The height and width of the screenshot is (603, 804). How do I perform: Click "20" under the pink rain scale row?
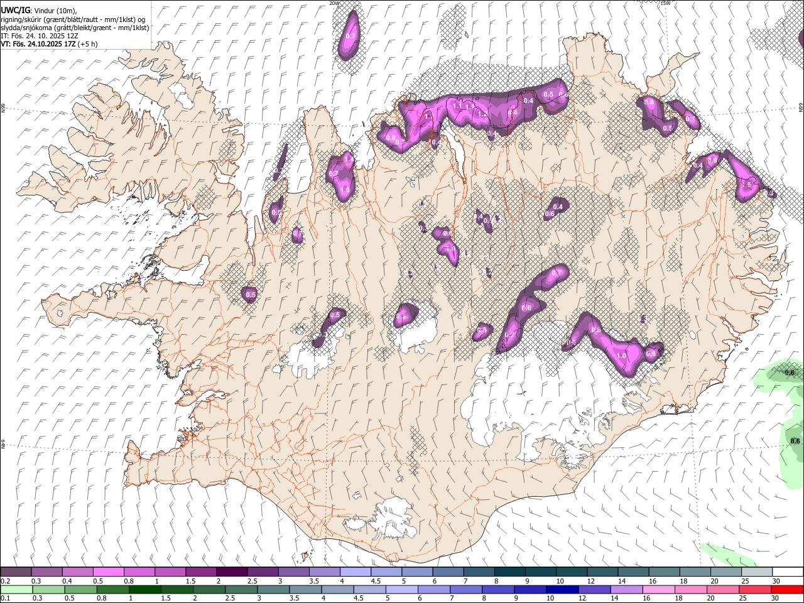tap(711, 599)
